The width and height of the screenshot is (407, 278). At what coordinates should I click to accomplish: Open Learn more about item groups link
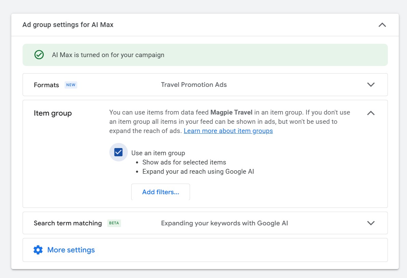tap(228, 131)
